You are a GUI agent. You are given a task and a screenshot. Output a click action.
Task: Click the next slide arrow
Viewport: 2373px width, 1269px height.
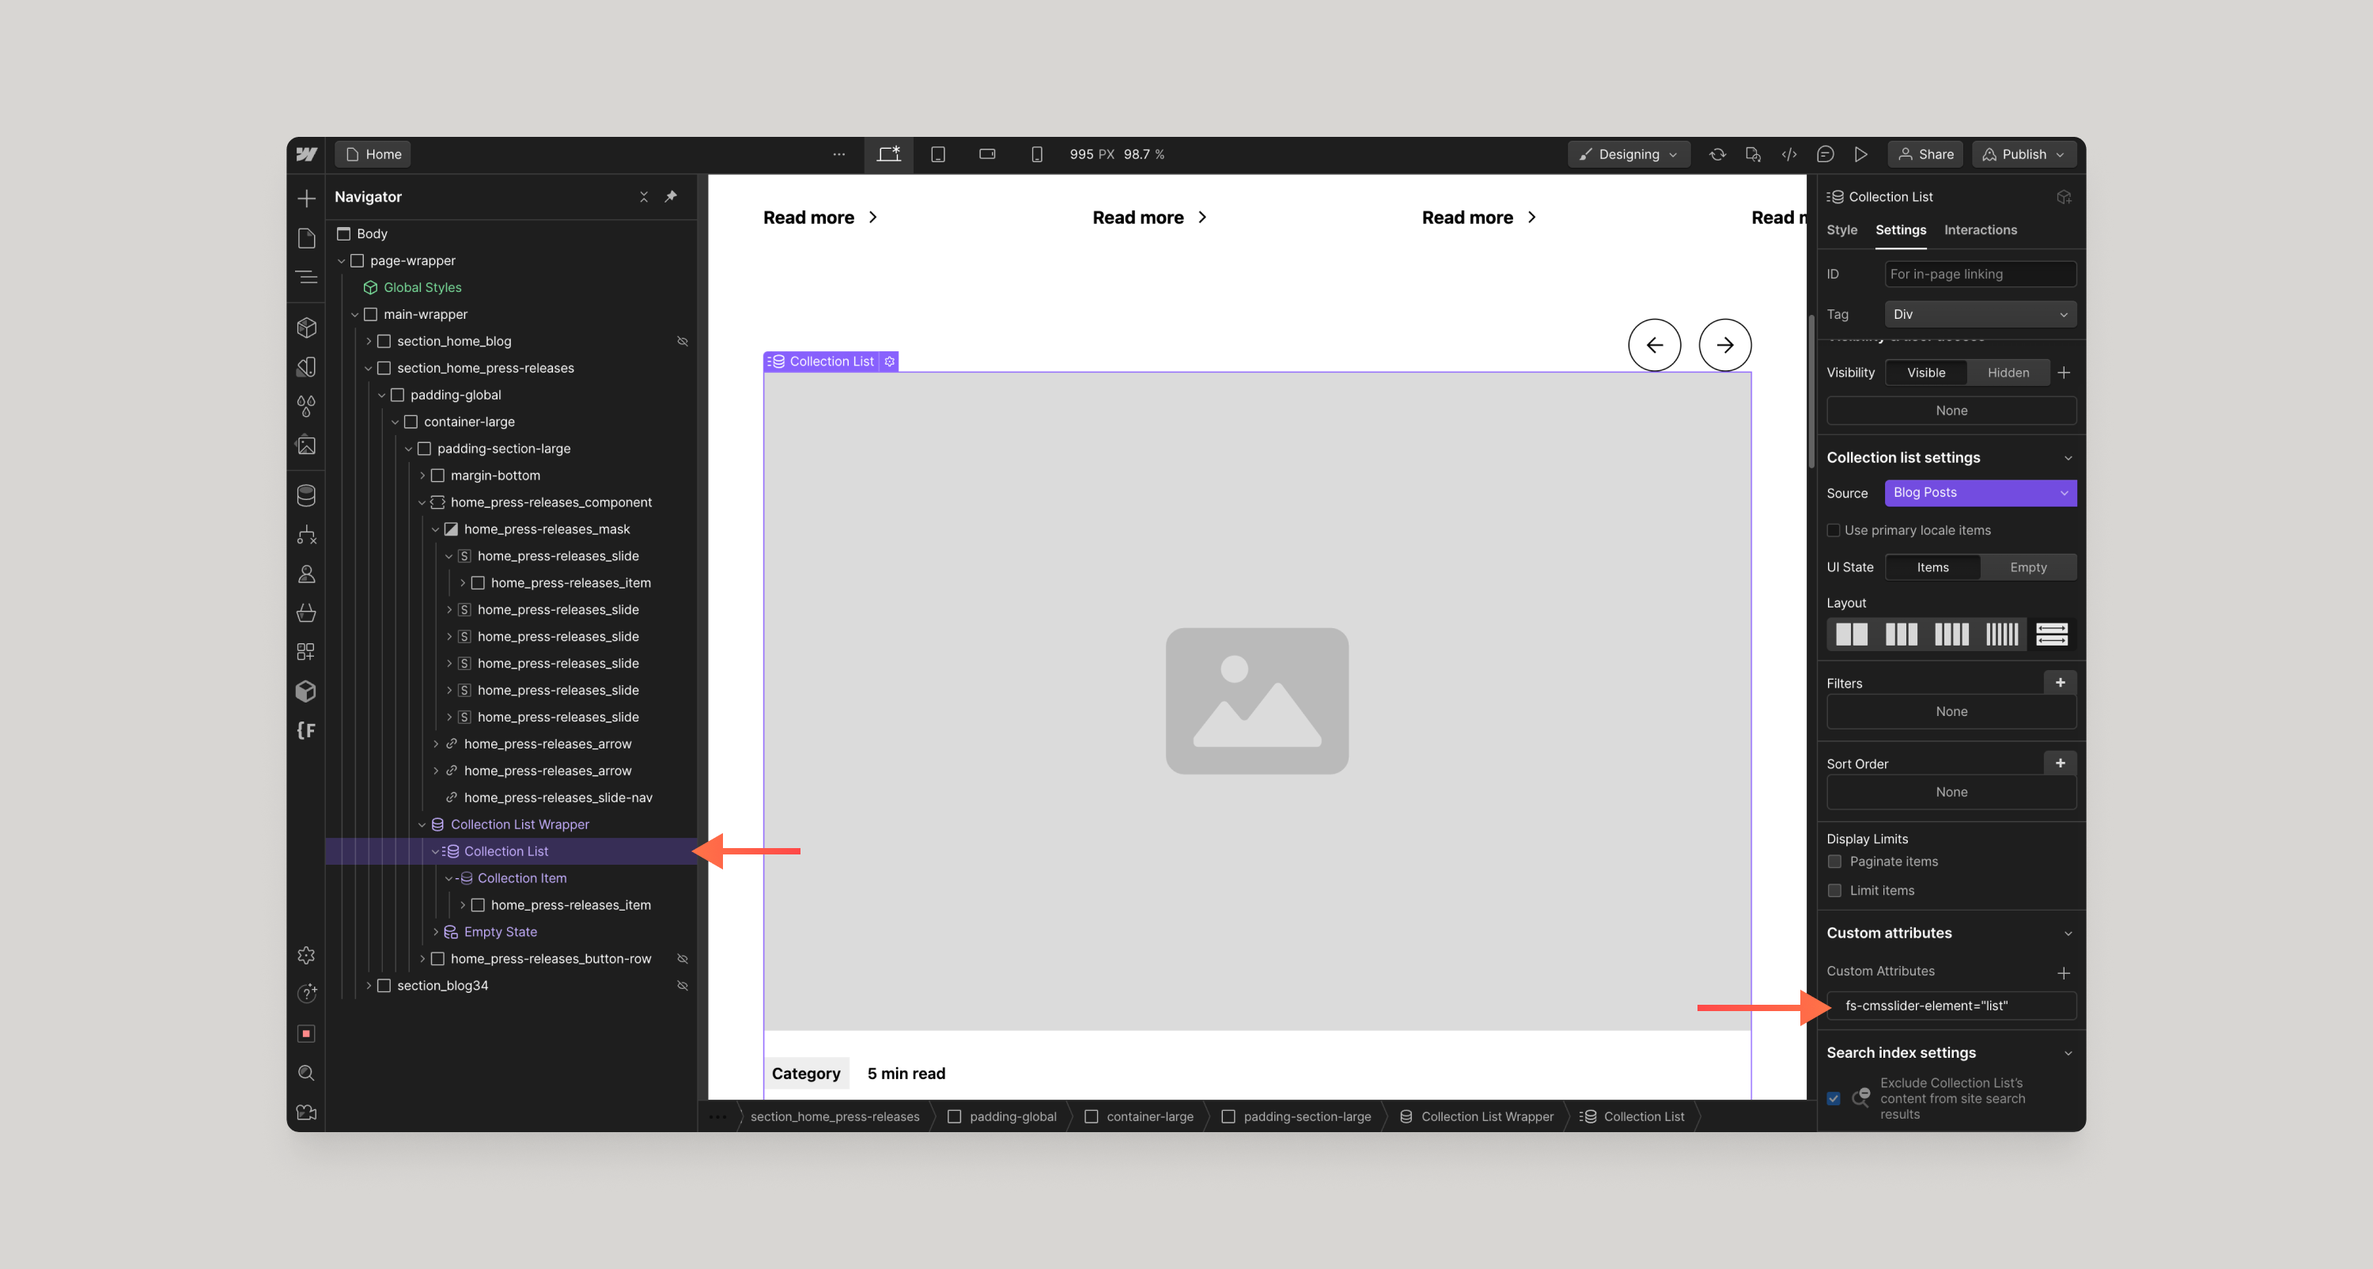[x=1724, y=345]
